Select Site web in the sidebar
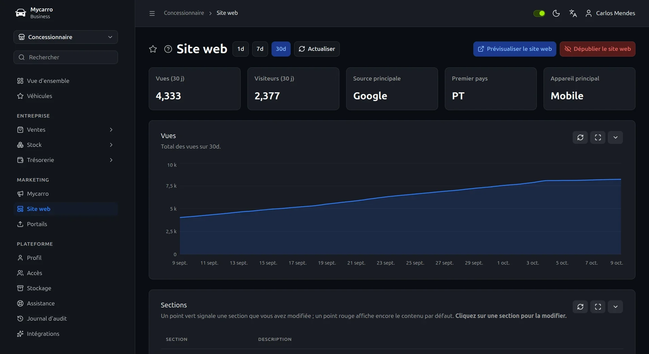The width and height of the screenshot is (649, 354). coord(66,209)
